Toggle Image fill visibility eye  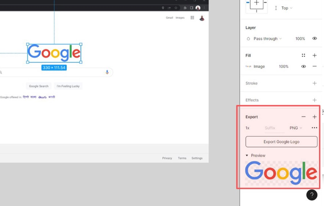point(303,66)
